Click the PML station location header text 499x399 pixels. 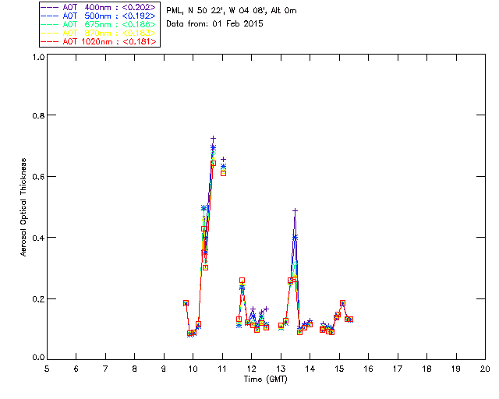point(232,11)
